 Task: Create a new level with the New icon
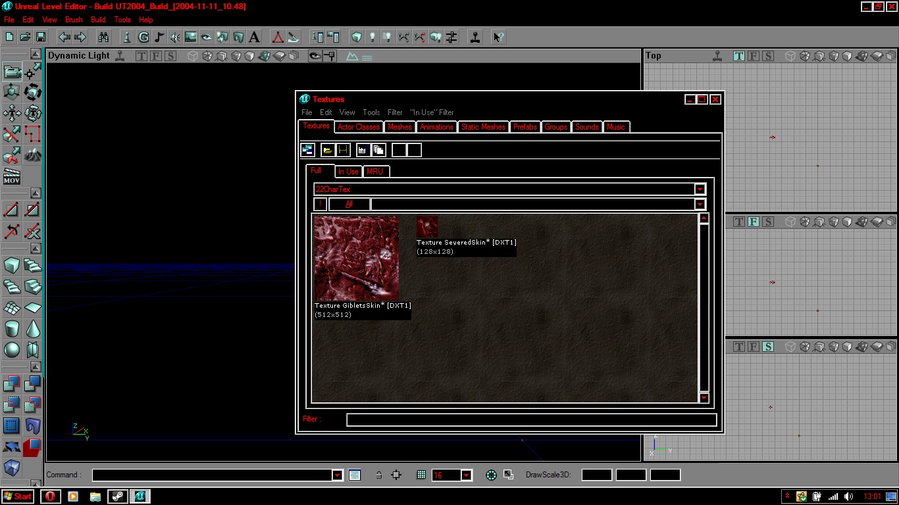click(10, 37)
